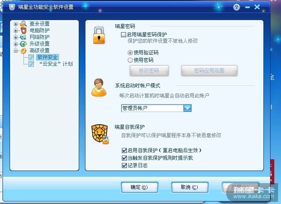Image resolution: width=281 pixels, height=204 pixels.
Task: Collapse the 高级设置 tree node
Action: click(x=16, y=51)
